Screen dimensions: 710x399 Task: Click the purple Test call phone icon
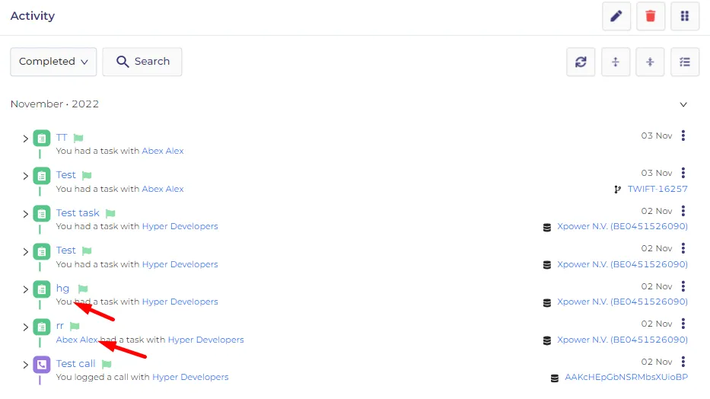42,365
